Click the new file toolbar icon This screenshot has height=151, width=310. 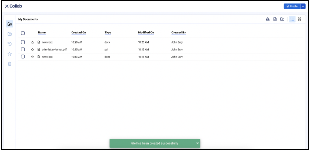pyautogui.click(x=275, y=19)
